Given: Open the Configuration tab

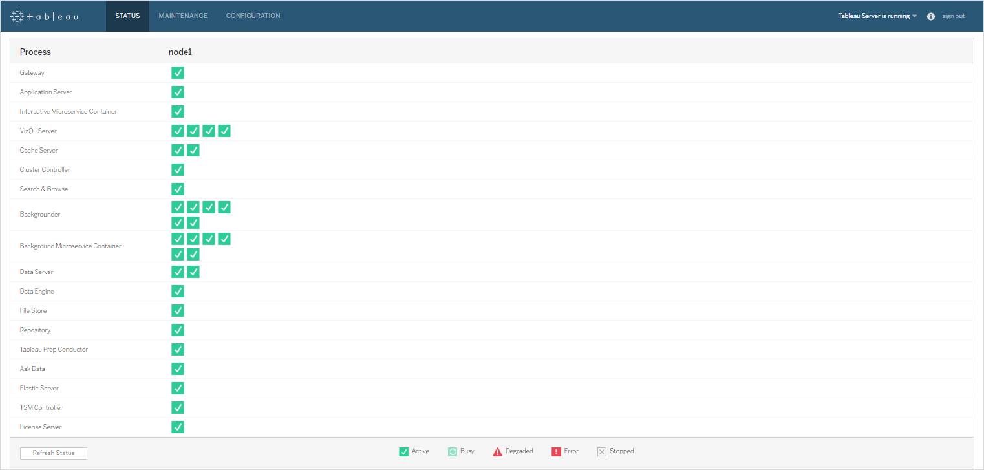Looking at the screenshot, I should coord(253,16).
